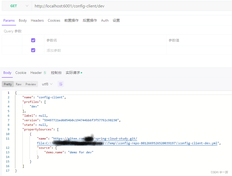Toggle the checkbox in the 添加参数 row
The width and height of the screenshot is (232, 176).
tap(33, 50)
